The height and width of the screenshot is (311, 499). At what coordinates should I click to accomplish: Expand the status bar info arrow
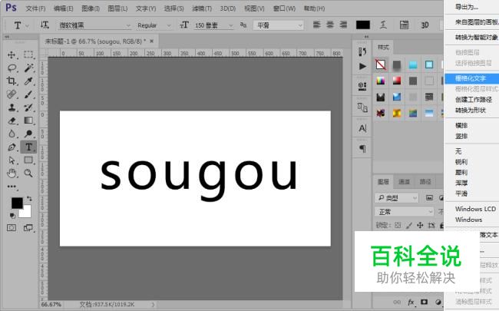(x=153, y=305)
